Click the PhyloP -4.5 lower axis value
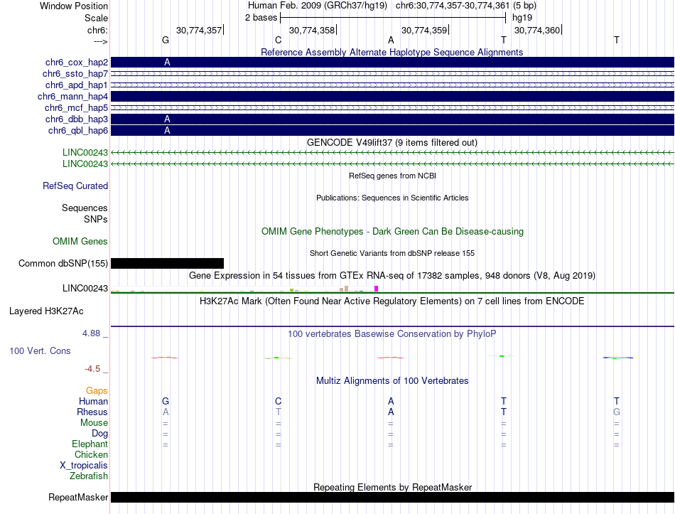This screenshot has height=514, width=675. pos(92,369)
